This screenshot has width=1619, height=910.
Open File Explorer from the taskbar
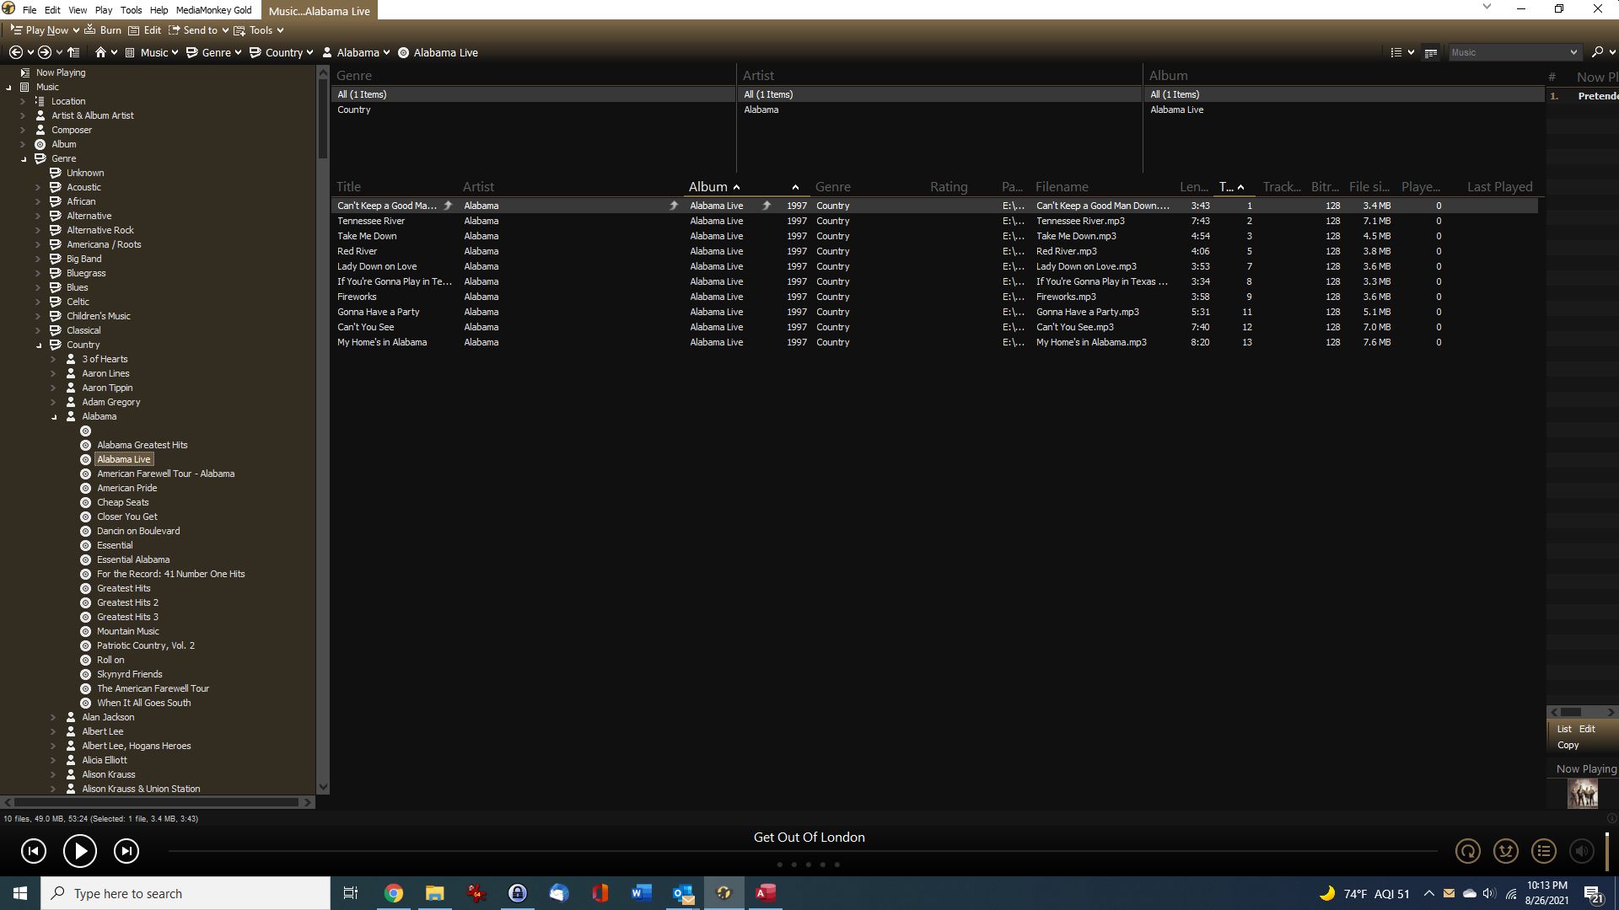pos(434,893)
